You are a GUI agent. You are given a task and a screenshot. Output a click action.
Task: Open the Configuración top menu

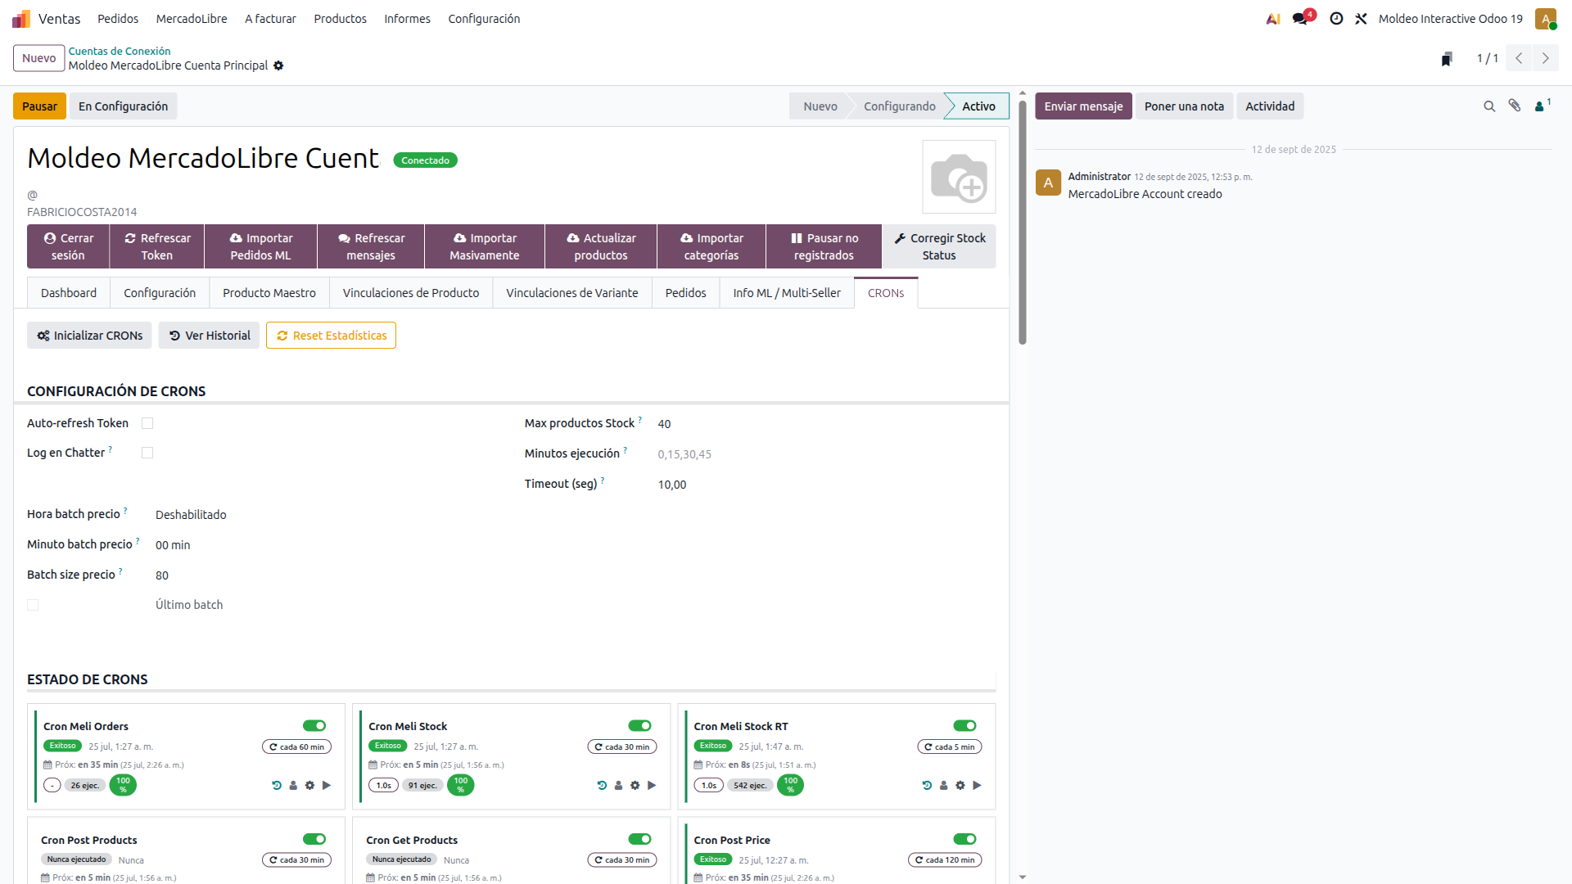pos(484,19)
